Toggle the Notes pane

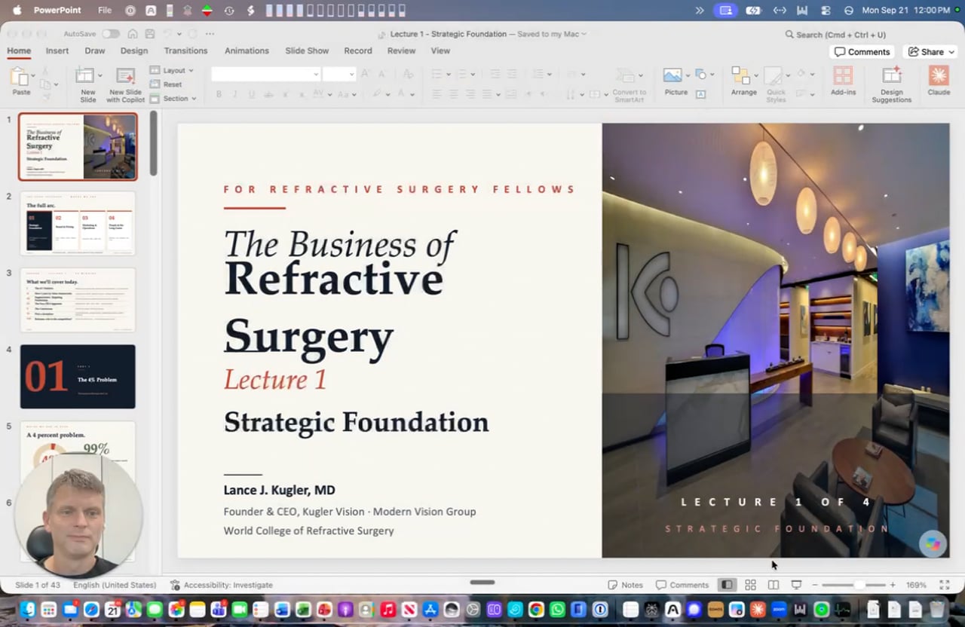pyautogui.click(x=625, y=585)
